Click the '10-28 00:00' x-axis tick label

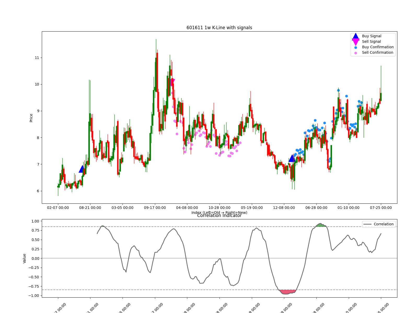pos(219,208)
